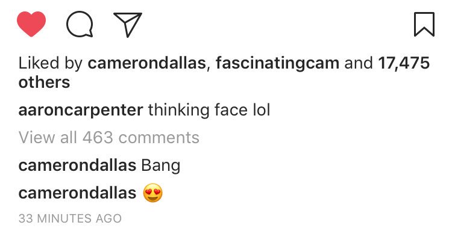Tap the word comments in gray link
Viewport: 452px width, 240px height.
point(159,138)
